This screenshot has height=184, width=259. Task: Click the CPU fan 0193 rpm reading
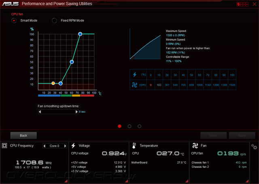[x=231, y=153]
